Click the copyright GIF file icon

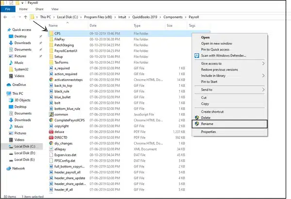(x=51, y=126)
